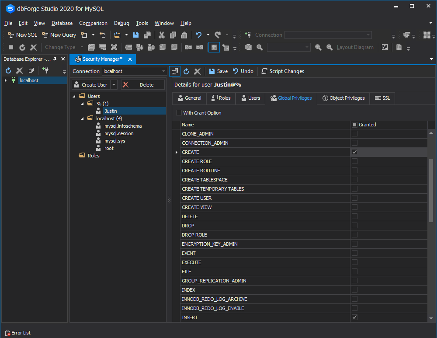Check the DROP privilege checkbox
The image size is (437, 338).
(x=354, y=225)
